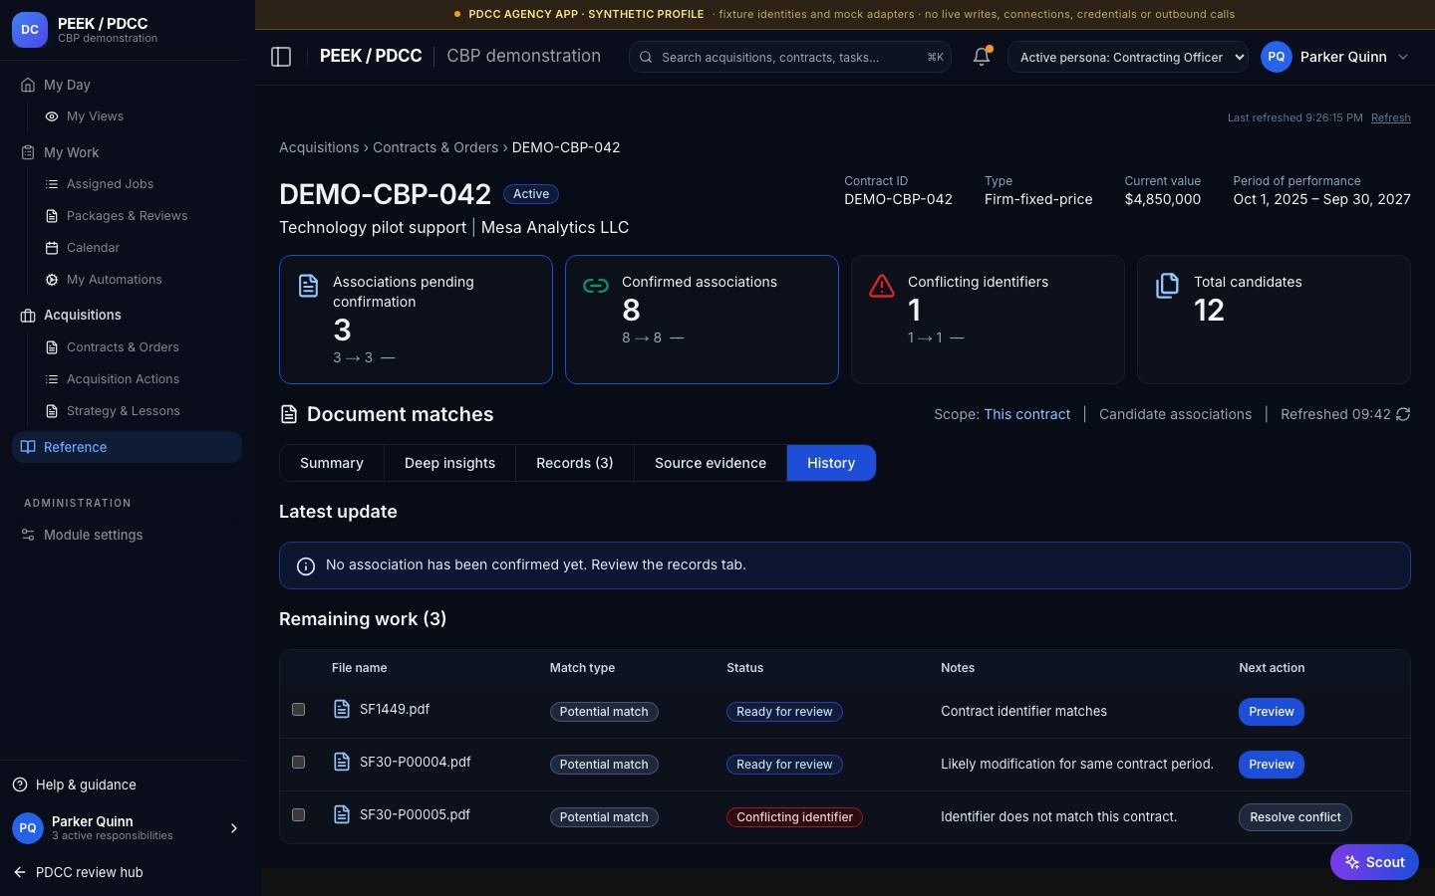
Task: Click the refresh icon beside Refreshed 09:42
Action: click(x=1403, y=414)
